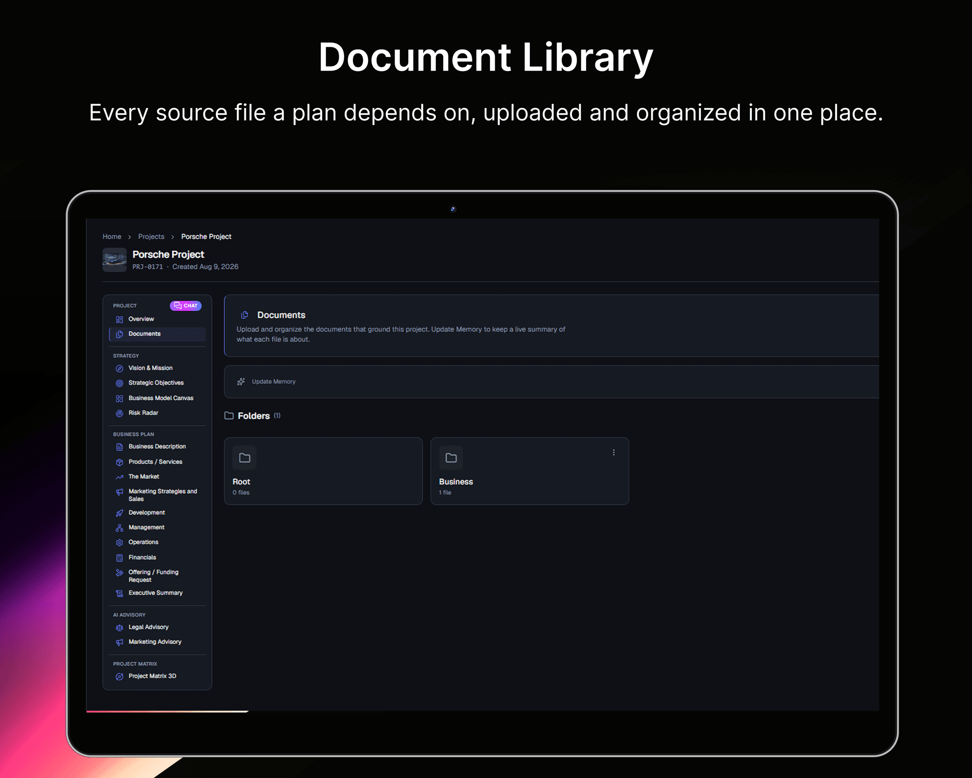Open Offering / Funding Request
Image resolution: width=972 pixels, height=778 pixels.
[x=157, y=576]
